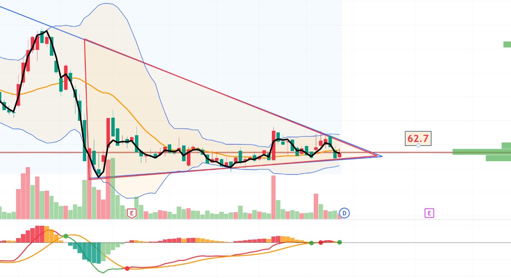Click the red E earnings marker
Screen dimensions: 511x278
[131, 213]
